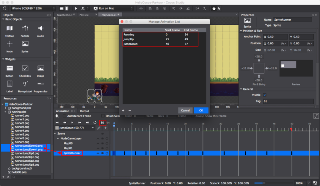Viewport: 320px width, 186px height.
Task: Uncheck the Visible checkbox
Action: (x=265, y=95)
